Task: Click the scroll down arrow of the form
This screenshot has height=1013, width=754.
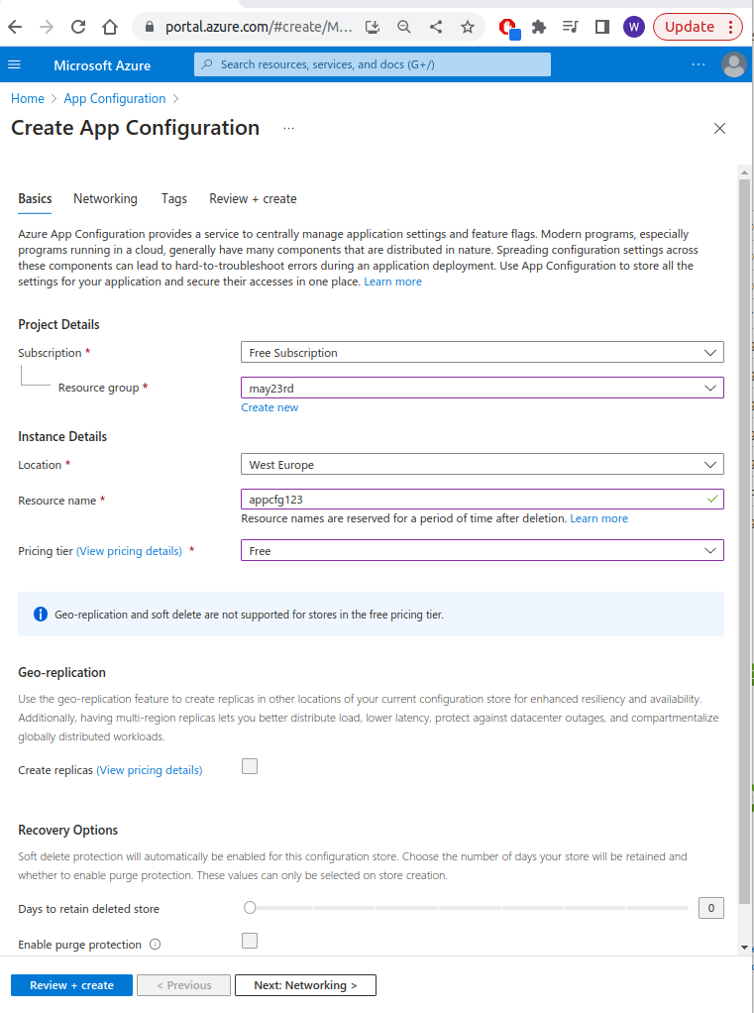Action: (744, 948)
